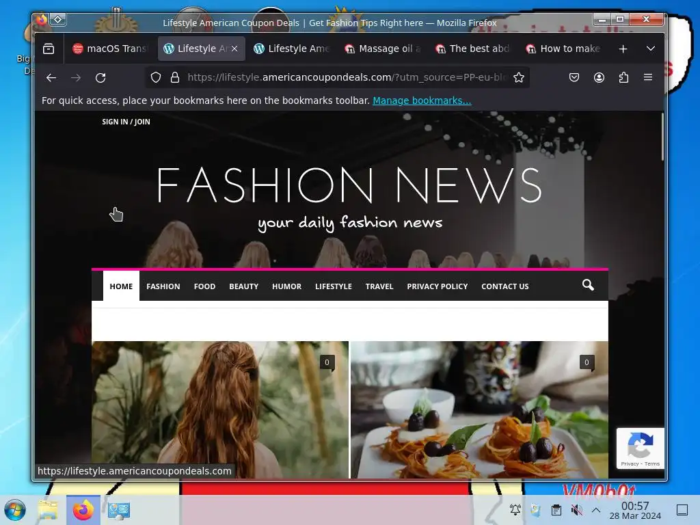Click the page vertical scrollbar
The width and height of the screenshot is (700, 525).
[x=662, y=138]
